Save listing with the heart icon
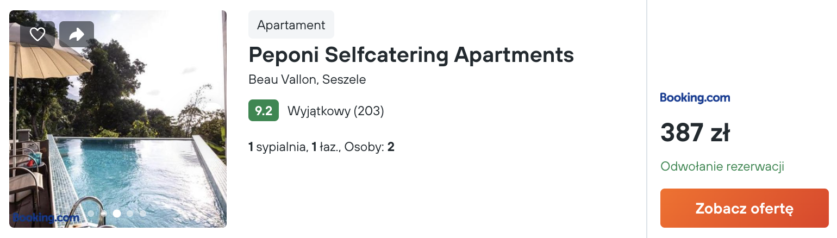 (37, 34)
